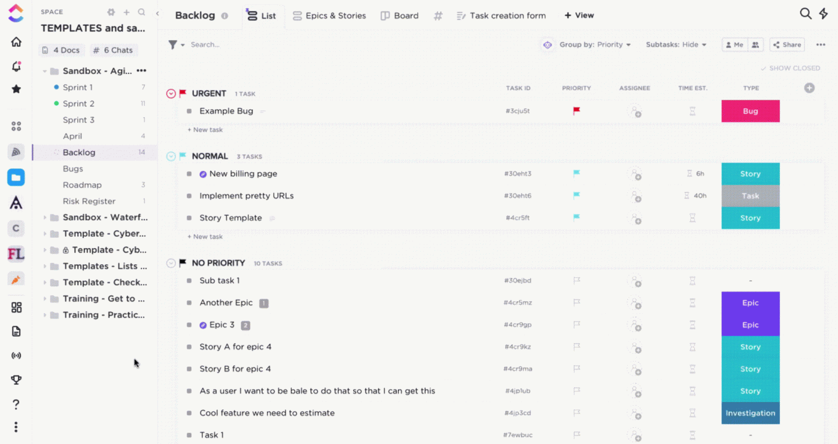
Task: Add a new View
Action: [x=579, y=16]
